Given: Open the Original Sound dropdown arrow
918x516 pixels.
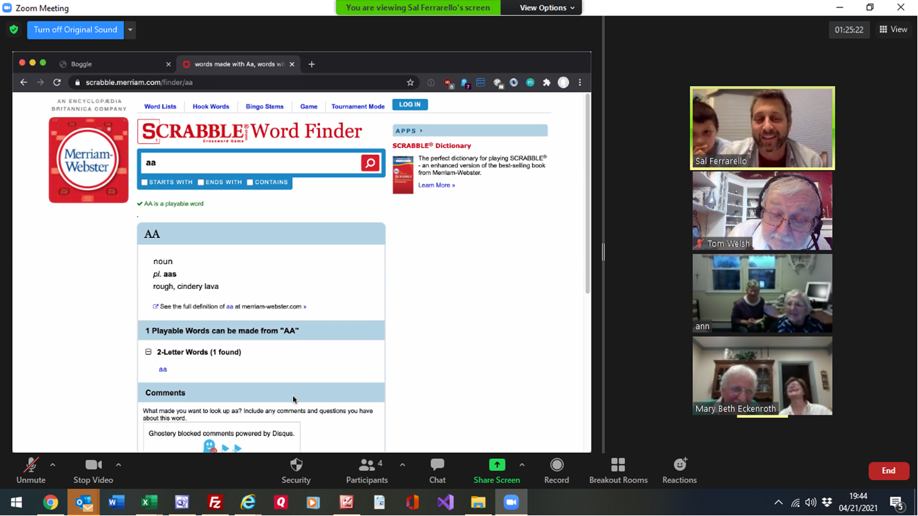Looking at the screenshot, I should click(130, 30).
